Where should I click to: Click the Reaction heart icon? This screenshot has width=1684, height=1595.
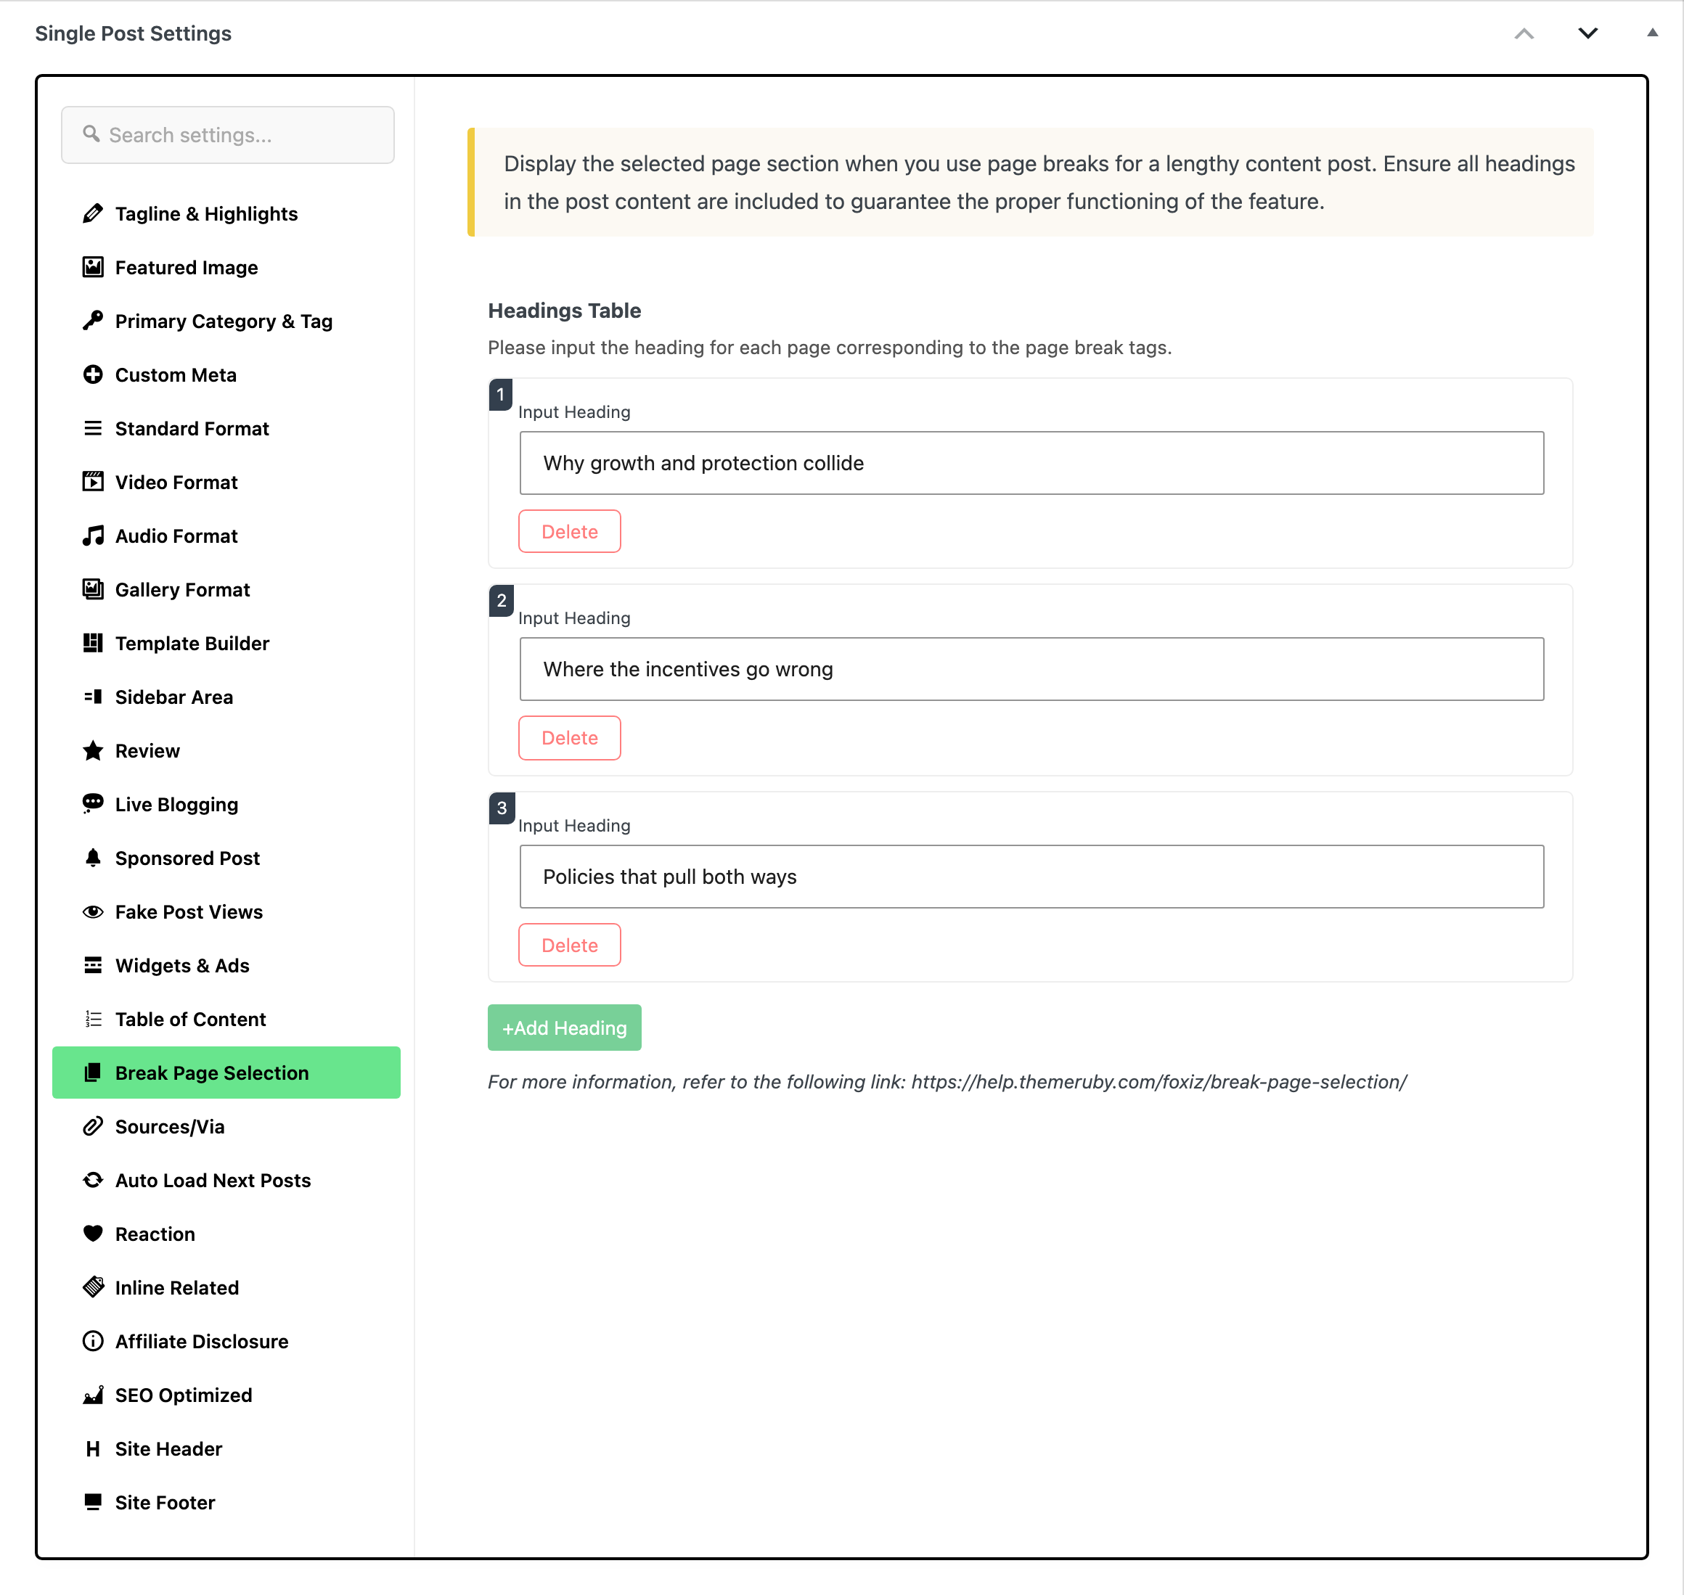click(x=93, y=1234)
